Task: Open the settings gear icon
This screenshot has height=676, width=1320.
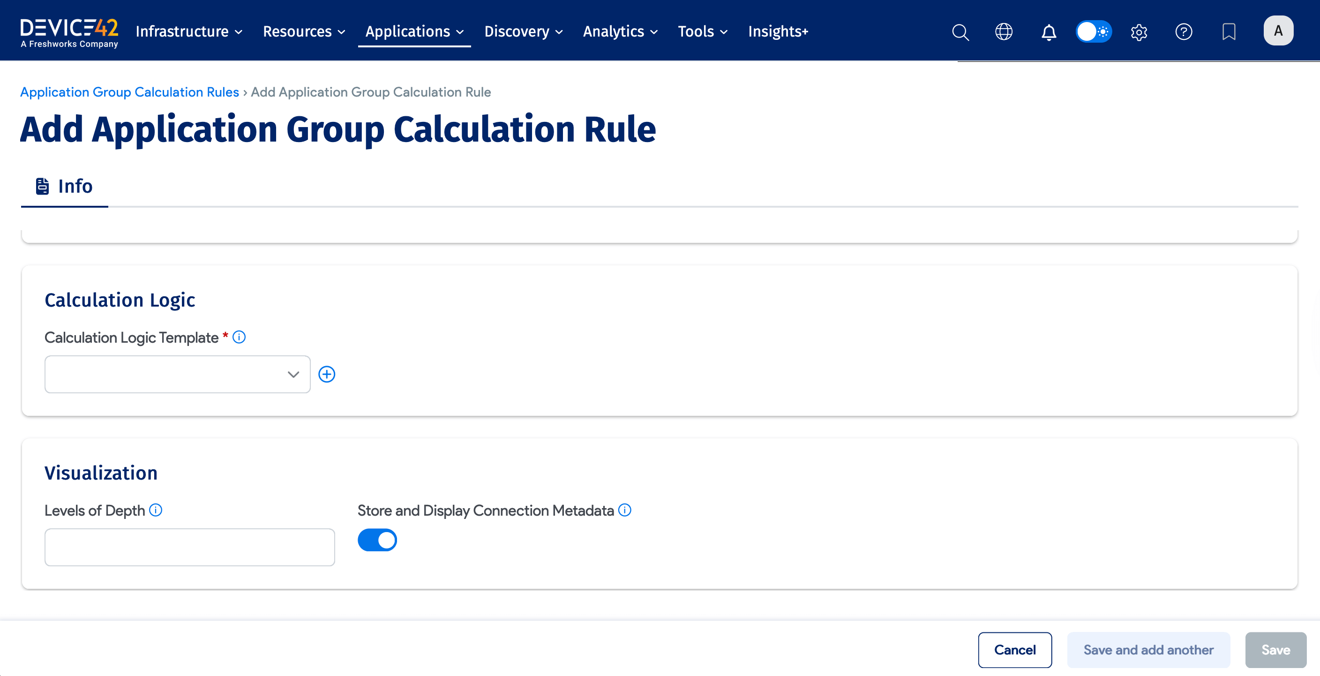Action: click(x=1139, y=32)
